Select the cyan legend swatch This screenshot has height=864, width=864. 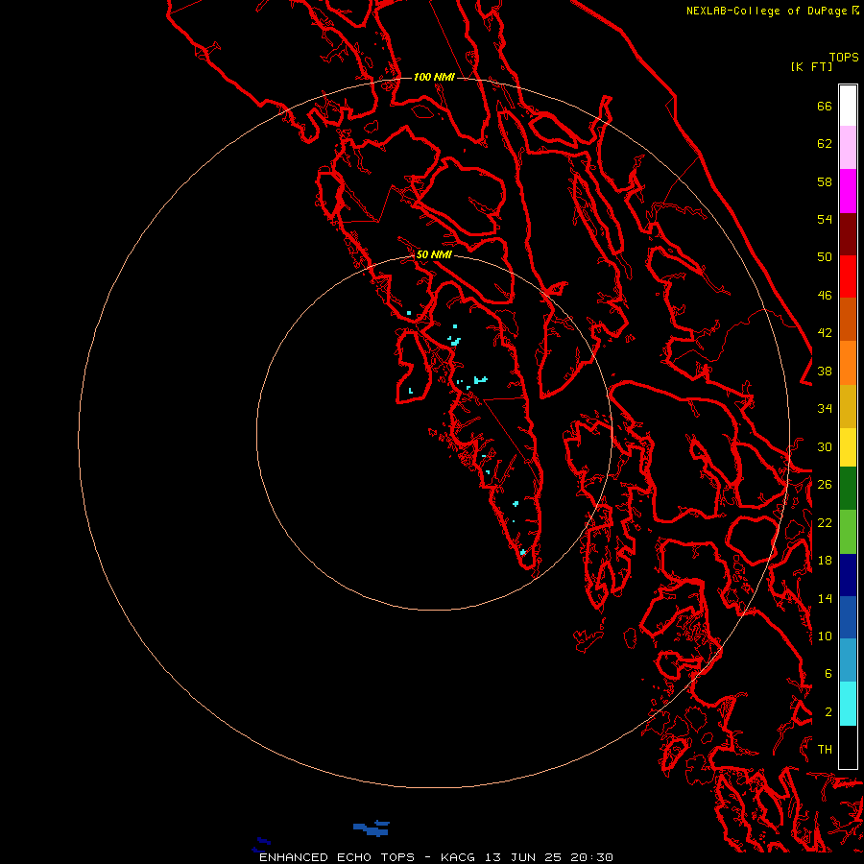[x=848, y=704]
